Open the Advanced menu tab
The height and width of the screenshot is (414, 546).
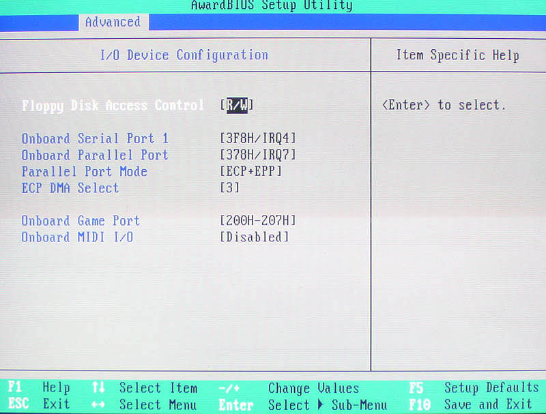pos(113,22)
